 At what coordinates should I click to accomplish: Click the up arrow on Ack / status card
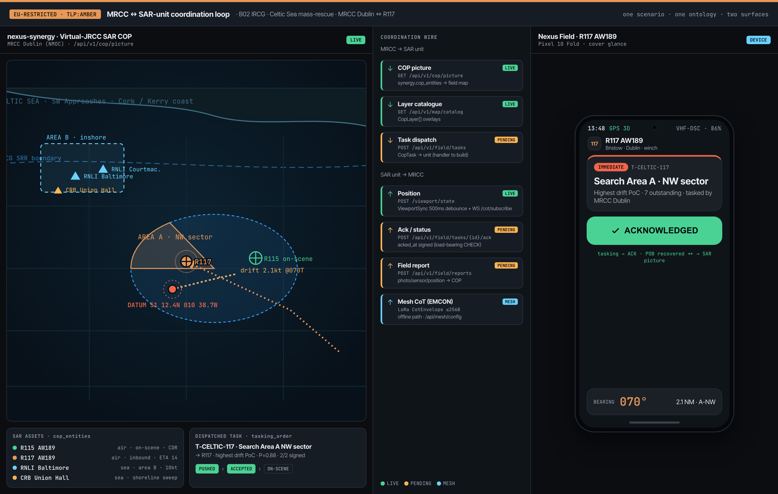[x=390, y=230]
